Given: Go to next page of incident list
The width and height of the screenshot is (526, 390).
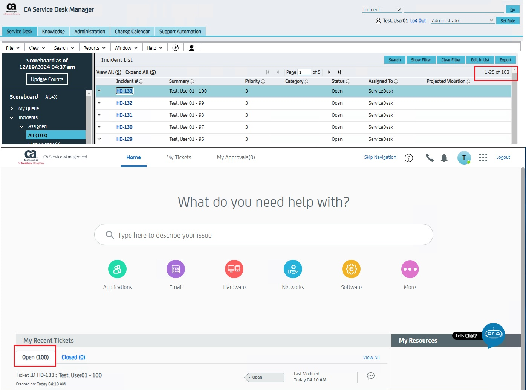Looking at the screenshot, I should [x=329, y=72].
